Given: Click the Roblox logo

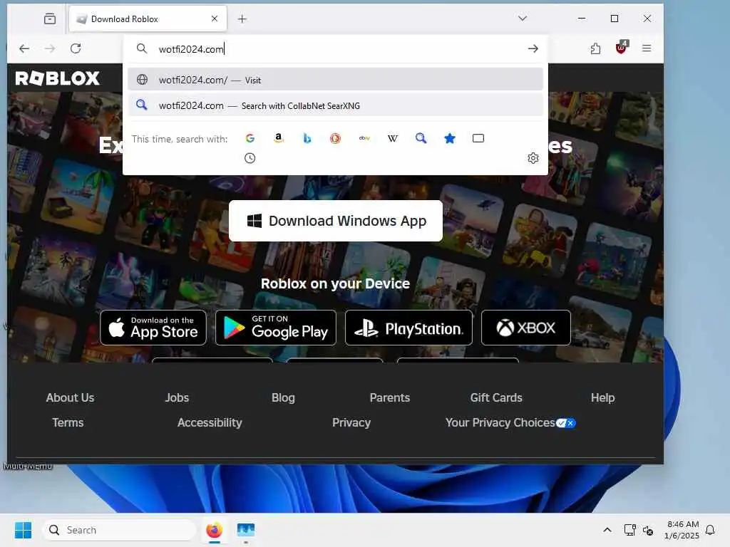Looking at the screenshot, I should coord(57,78).
